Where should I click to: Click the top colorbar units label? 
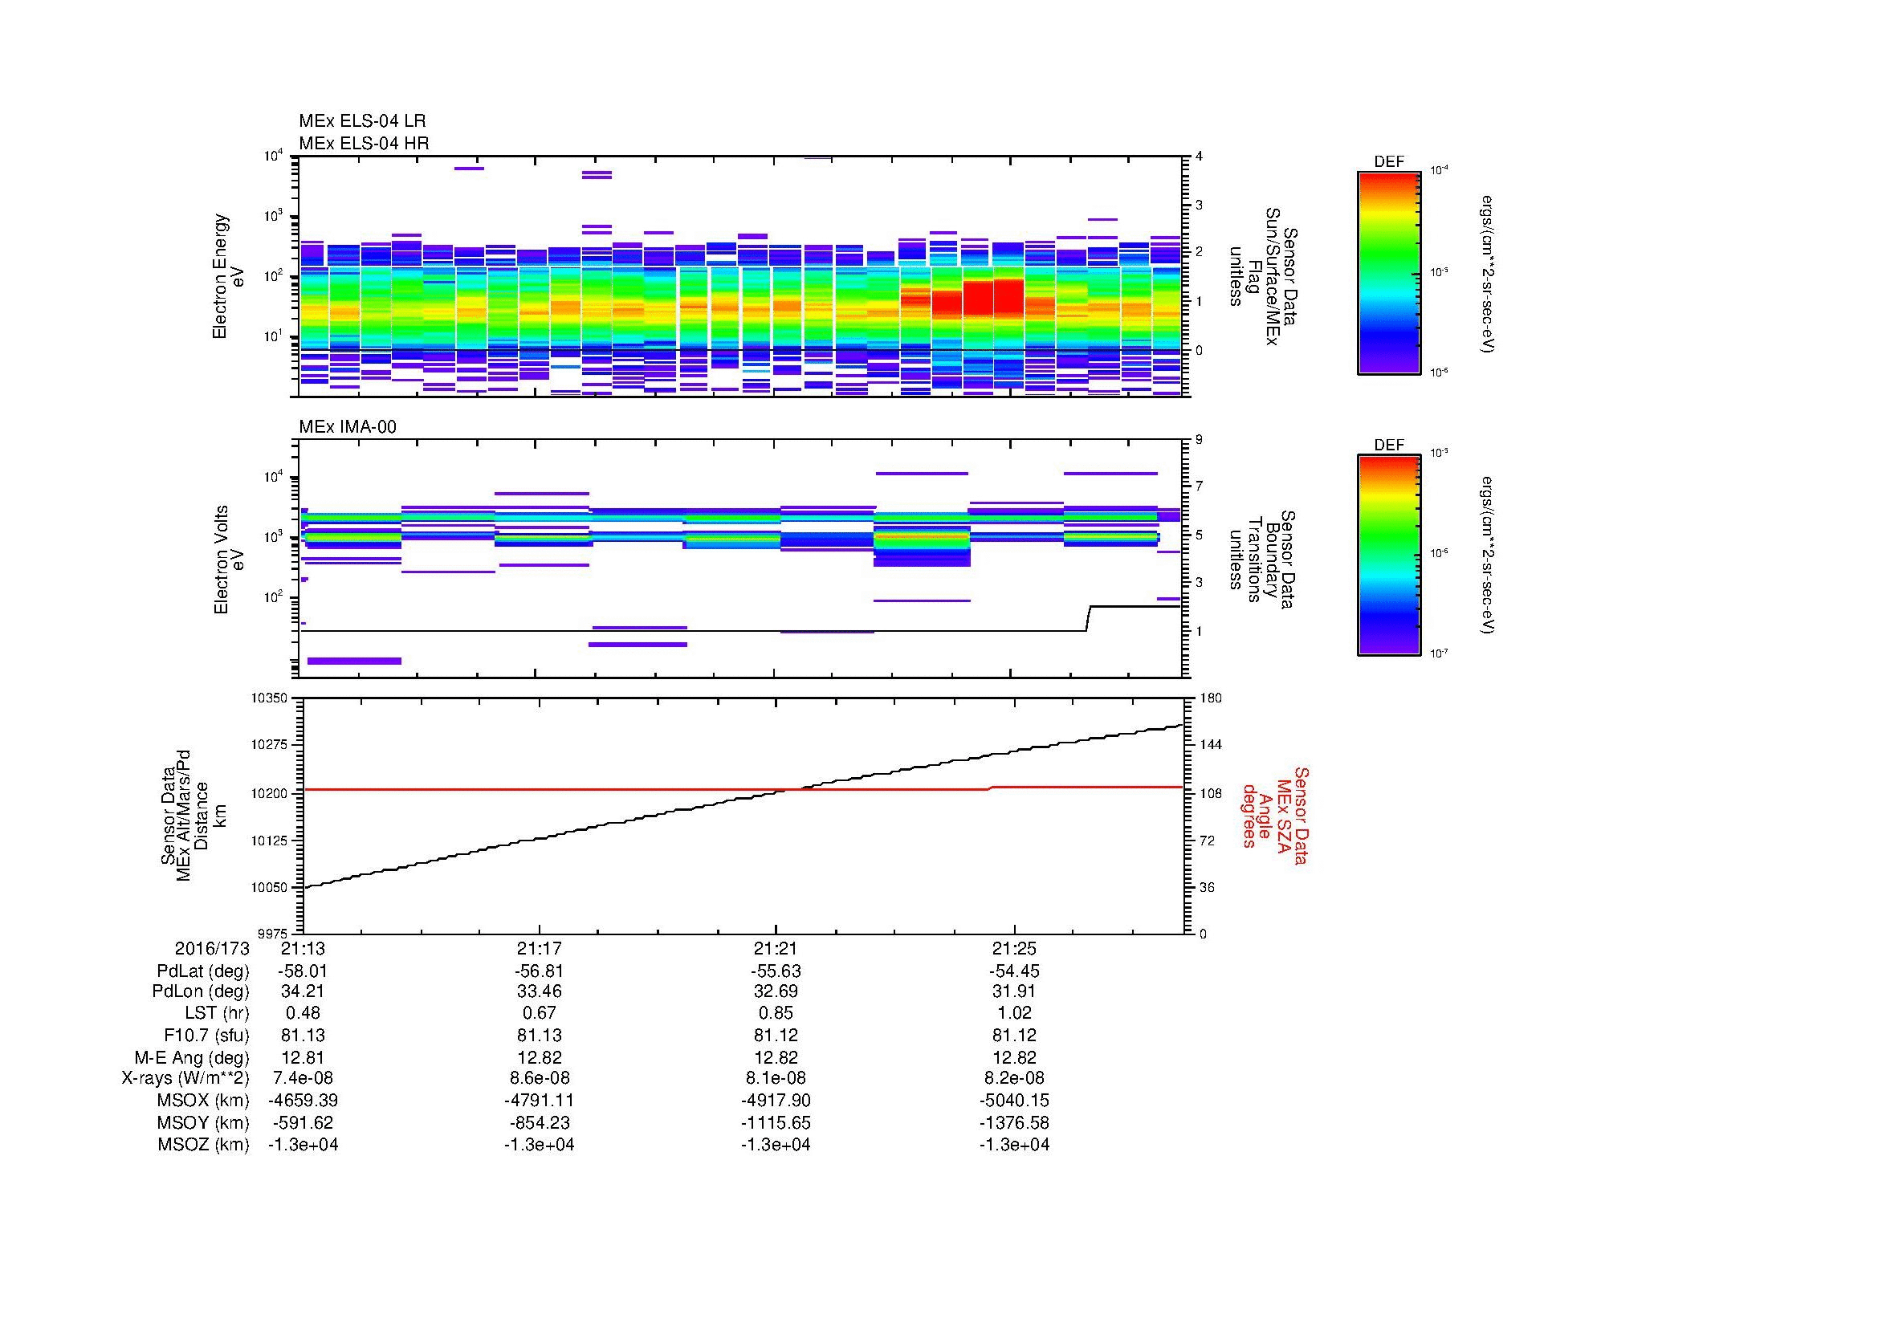(1486, 273)
